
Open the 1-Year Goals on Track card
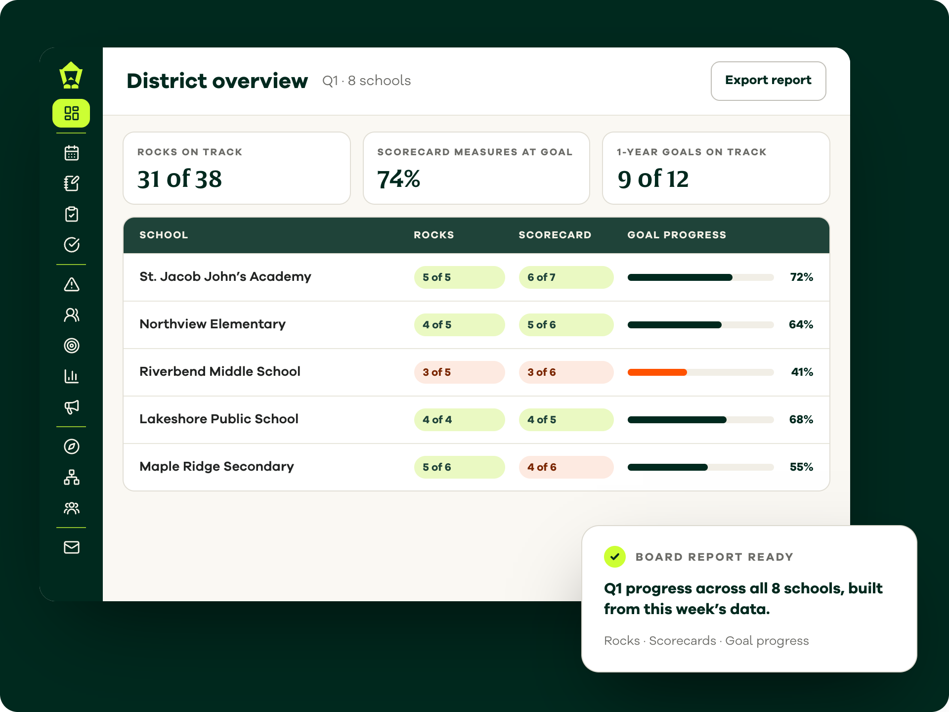pyautogui.click(x=716, y=168)
